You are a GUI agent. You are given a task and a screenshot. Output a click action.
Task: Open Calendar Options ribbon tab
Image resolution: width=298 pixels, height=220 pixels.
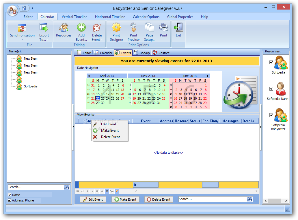tap(146, 17)
